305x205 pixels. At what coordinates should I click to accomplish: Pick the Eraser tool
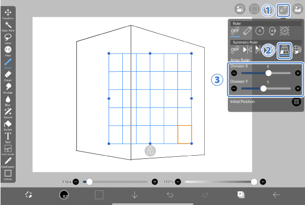(8, 76)
